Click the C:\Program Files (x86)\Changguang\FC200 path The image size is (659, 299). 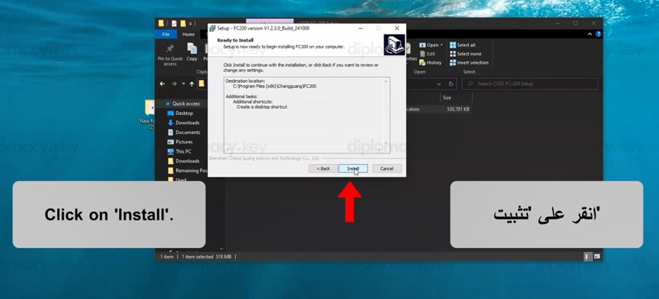(x=275, y=86)
